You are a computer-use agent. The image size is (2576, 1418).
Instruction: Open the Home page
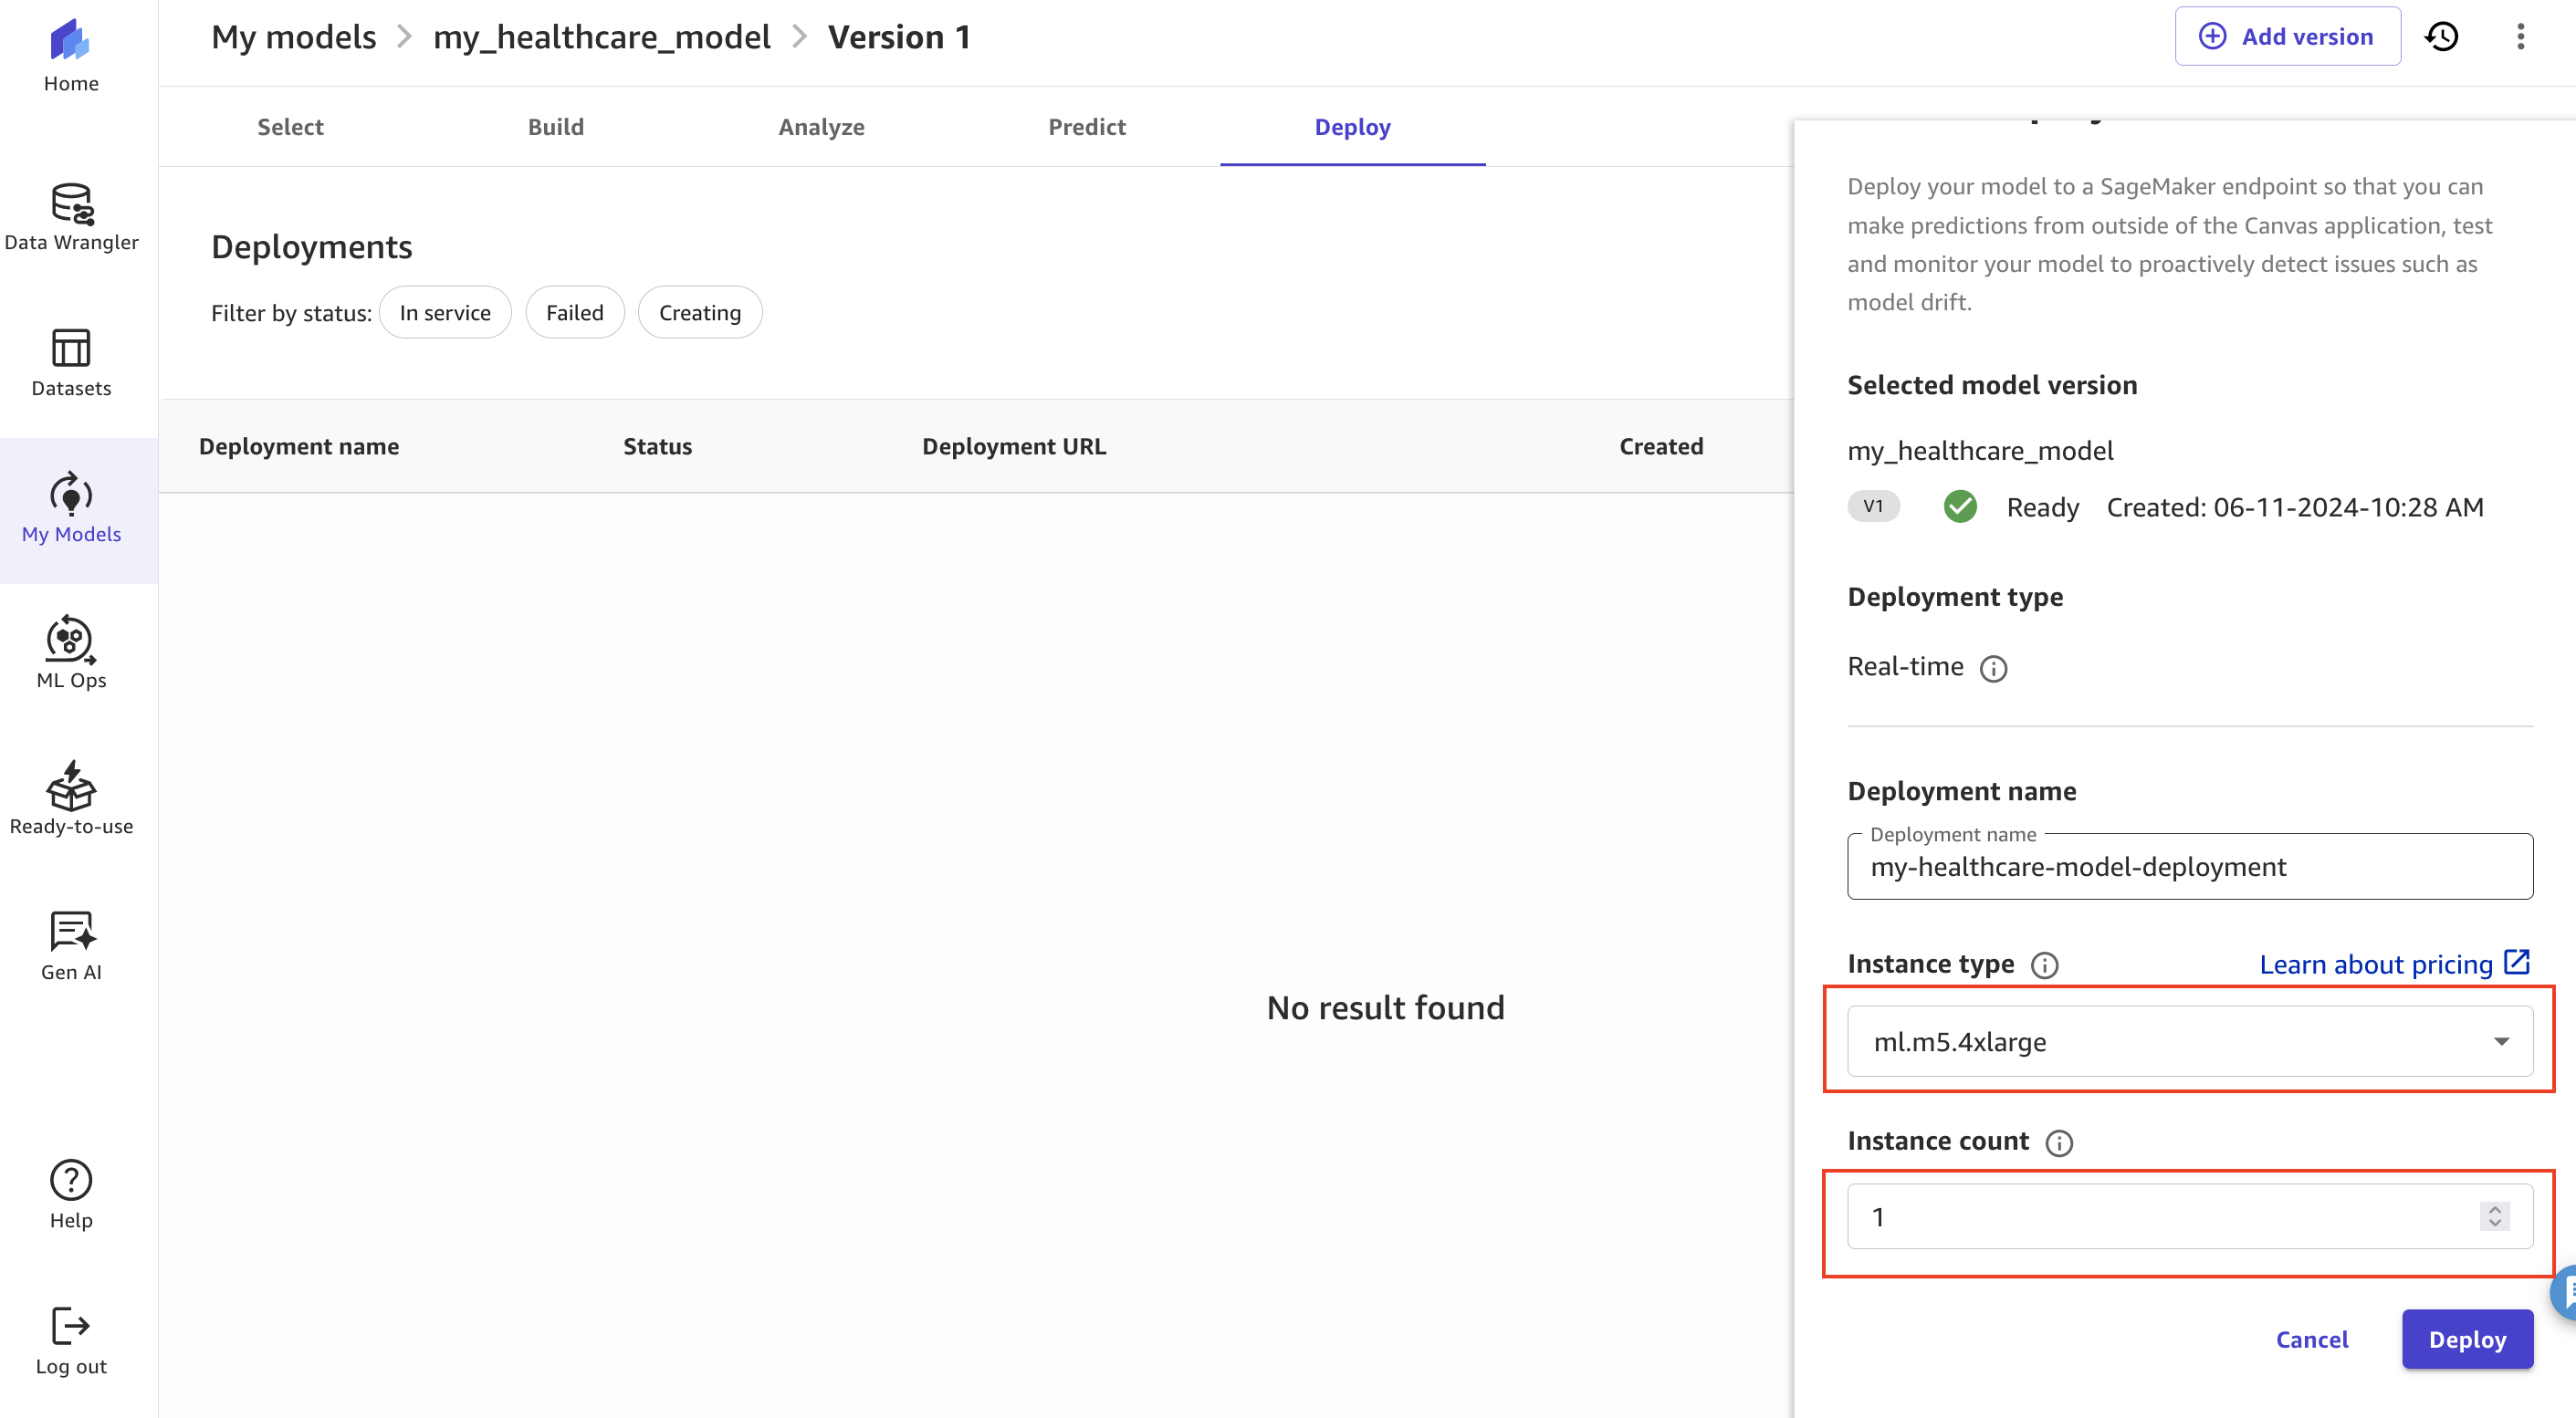click(x=70, y=55)
